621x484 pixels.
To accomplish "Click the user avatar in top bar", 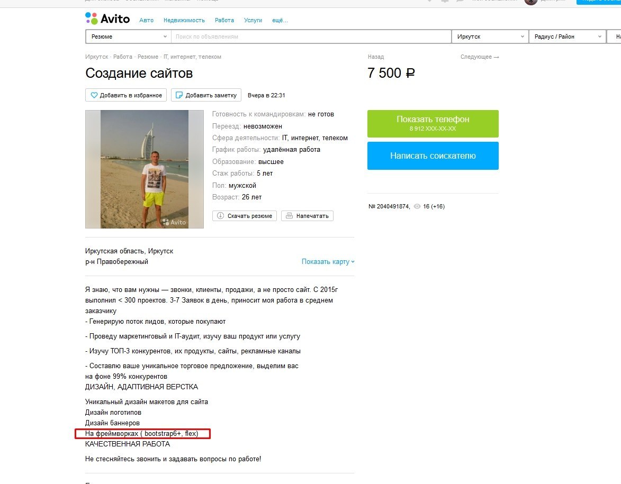I will pos(530,2).
